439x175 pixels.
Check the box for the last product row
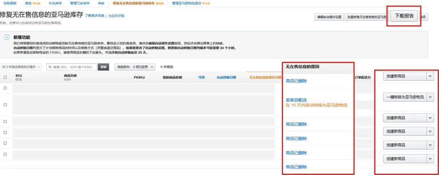point(5,154)
